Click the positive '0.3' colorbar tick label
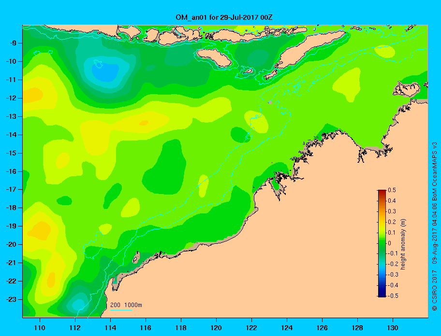This screenshot has height=336, width=441. 392,211
